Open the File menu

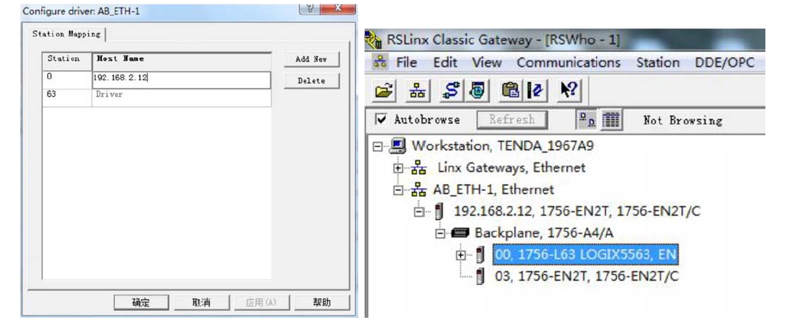click(x=406, y=63)
